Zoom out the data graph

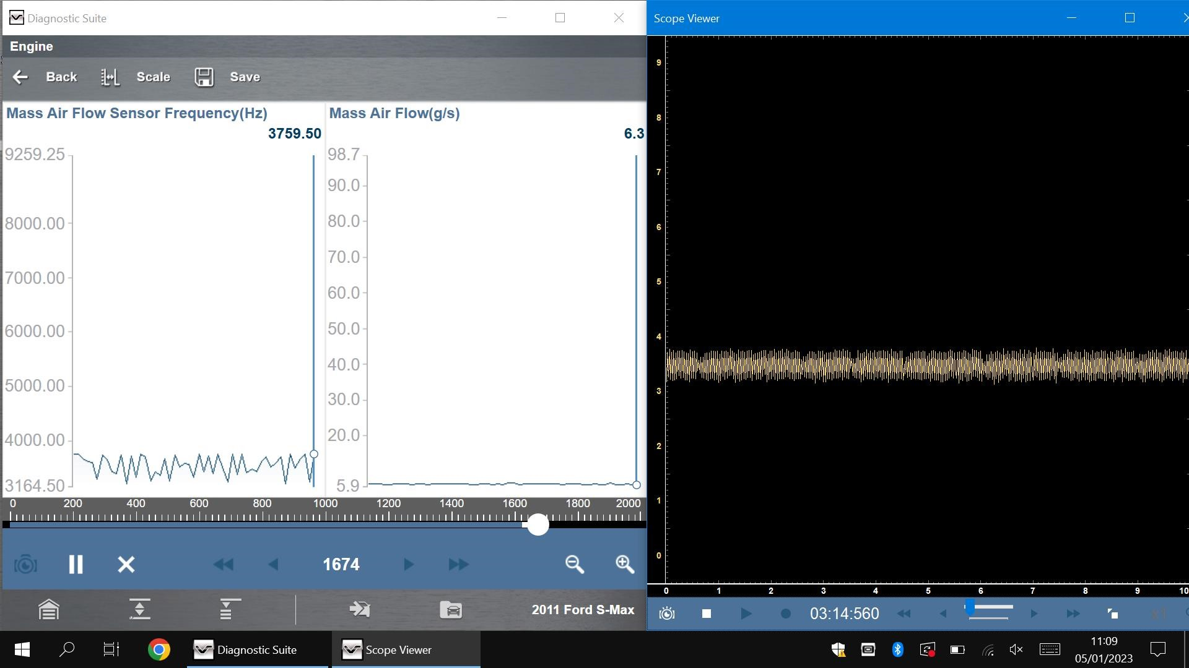click(574, 564)
